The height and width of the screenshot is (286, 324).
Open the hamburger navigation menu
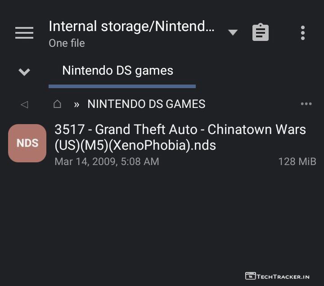[24, 33]
